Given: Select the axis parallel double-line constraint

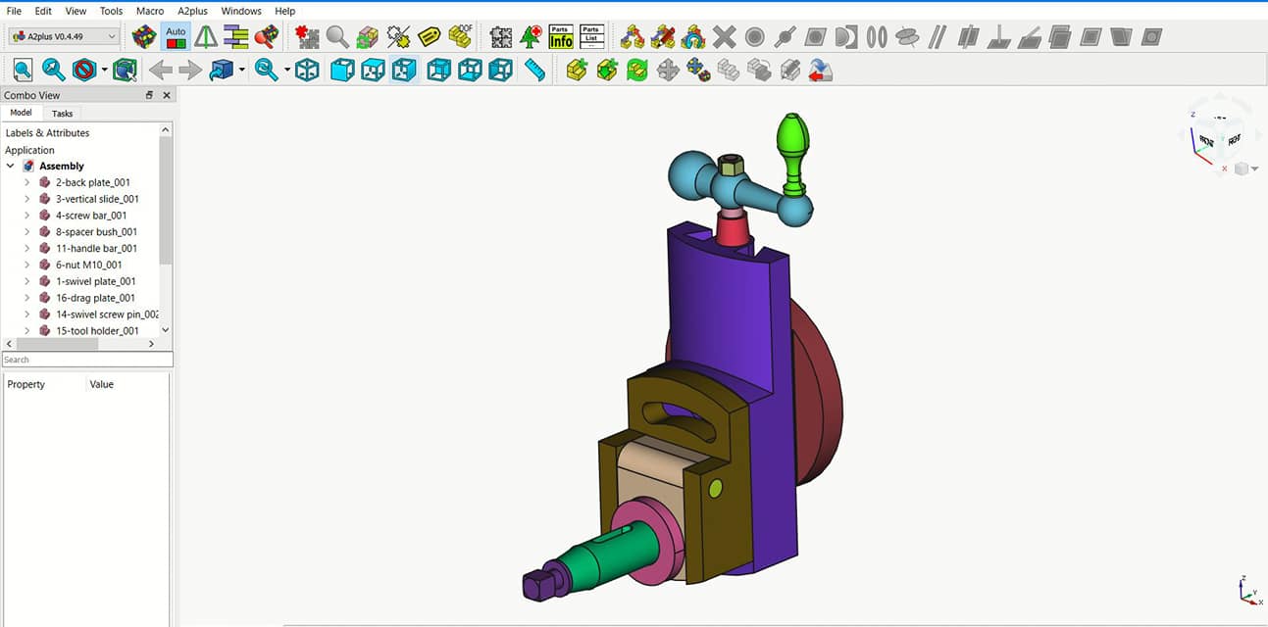Looking at the screenshot, I should point(938,37).
